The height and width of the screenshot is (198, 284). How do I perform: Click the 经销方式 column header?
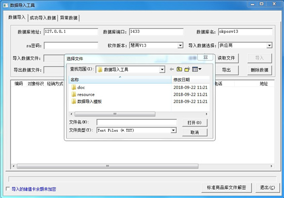55,84
